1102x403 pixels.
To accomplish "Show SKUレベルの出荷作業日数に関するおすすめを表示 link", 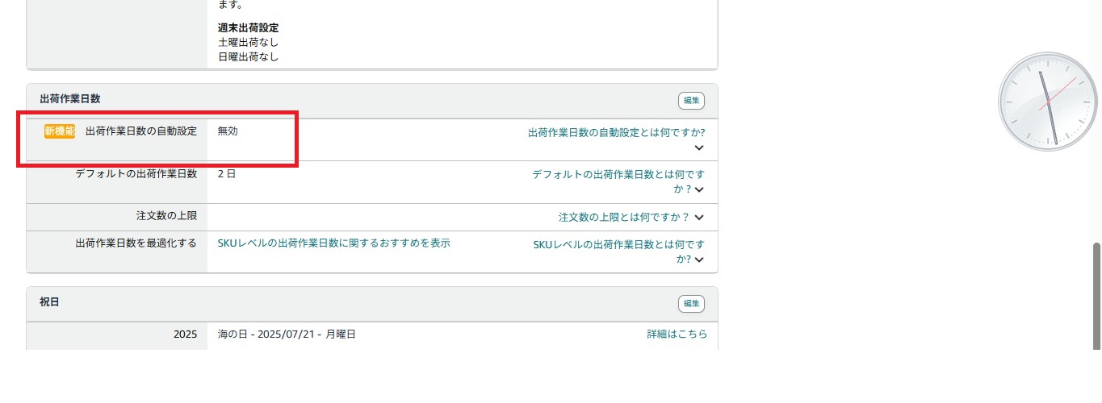I will tap(333, 243).
